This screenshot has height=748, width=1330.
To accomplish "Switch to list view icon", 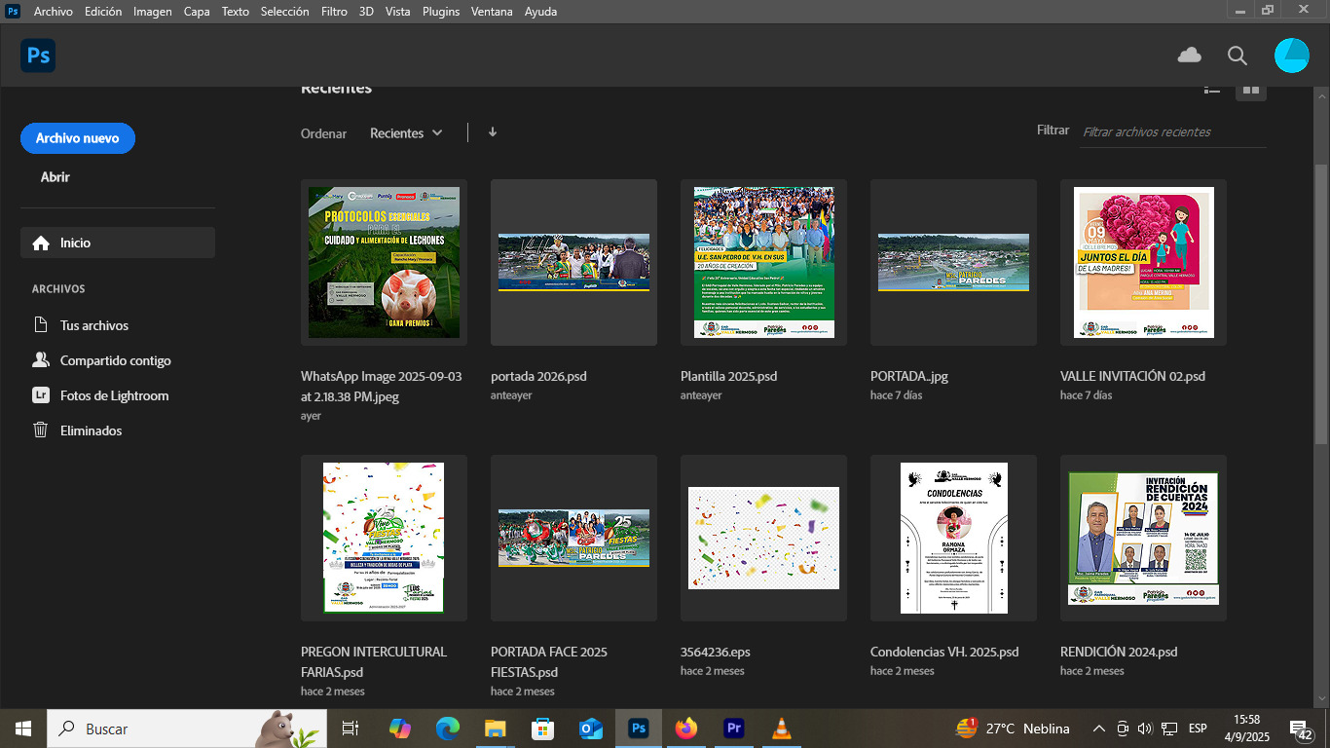I will pyautogui.click(x=1212, y=90).
